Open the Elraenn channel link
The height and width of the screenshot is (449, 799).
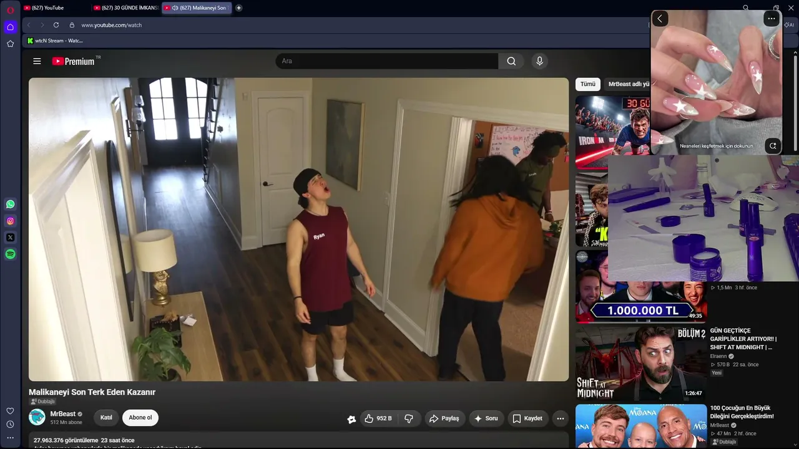718,357
